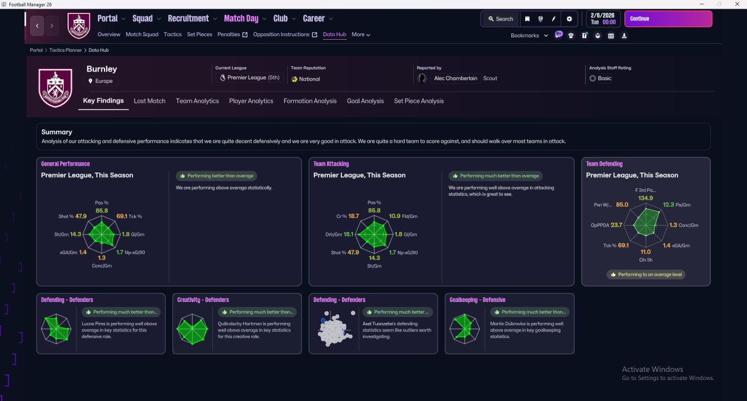747x401 pixels.
Task: Go back with the left arrow button
Action: click(x=37, y=26)
